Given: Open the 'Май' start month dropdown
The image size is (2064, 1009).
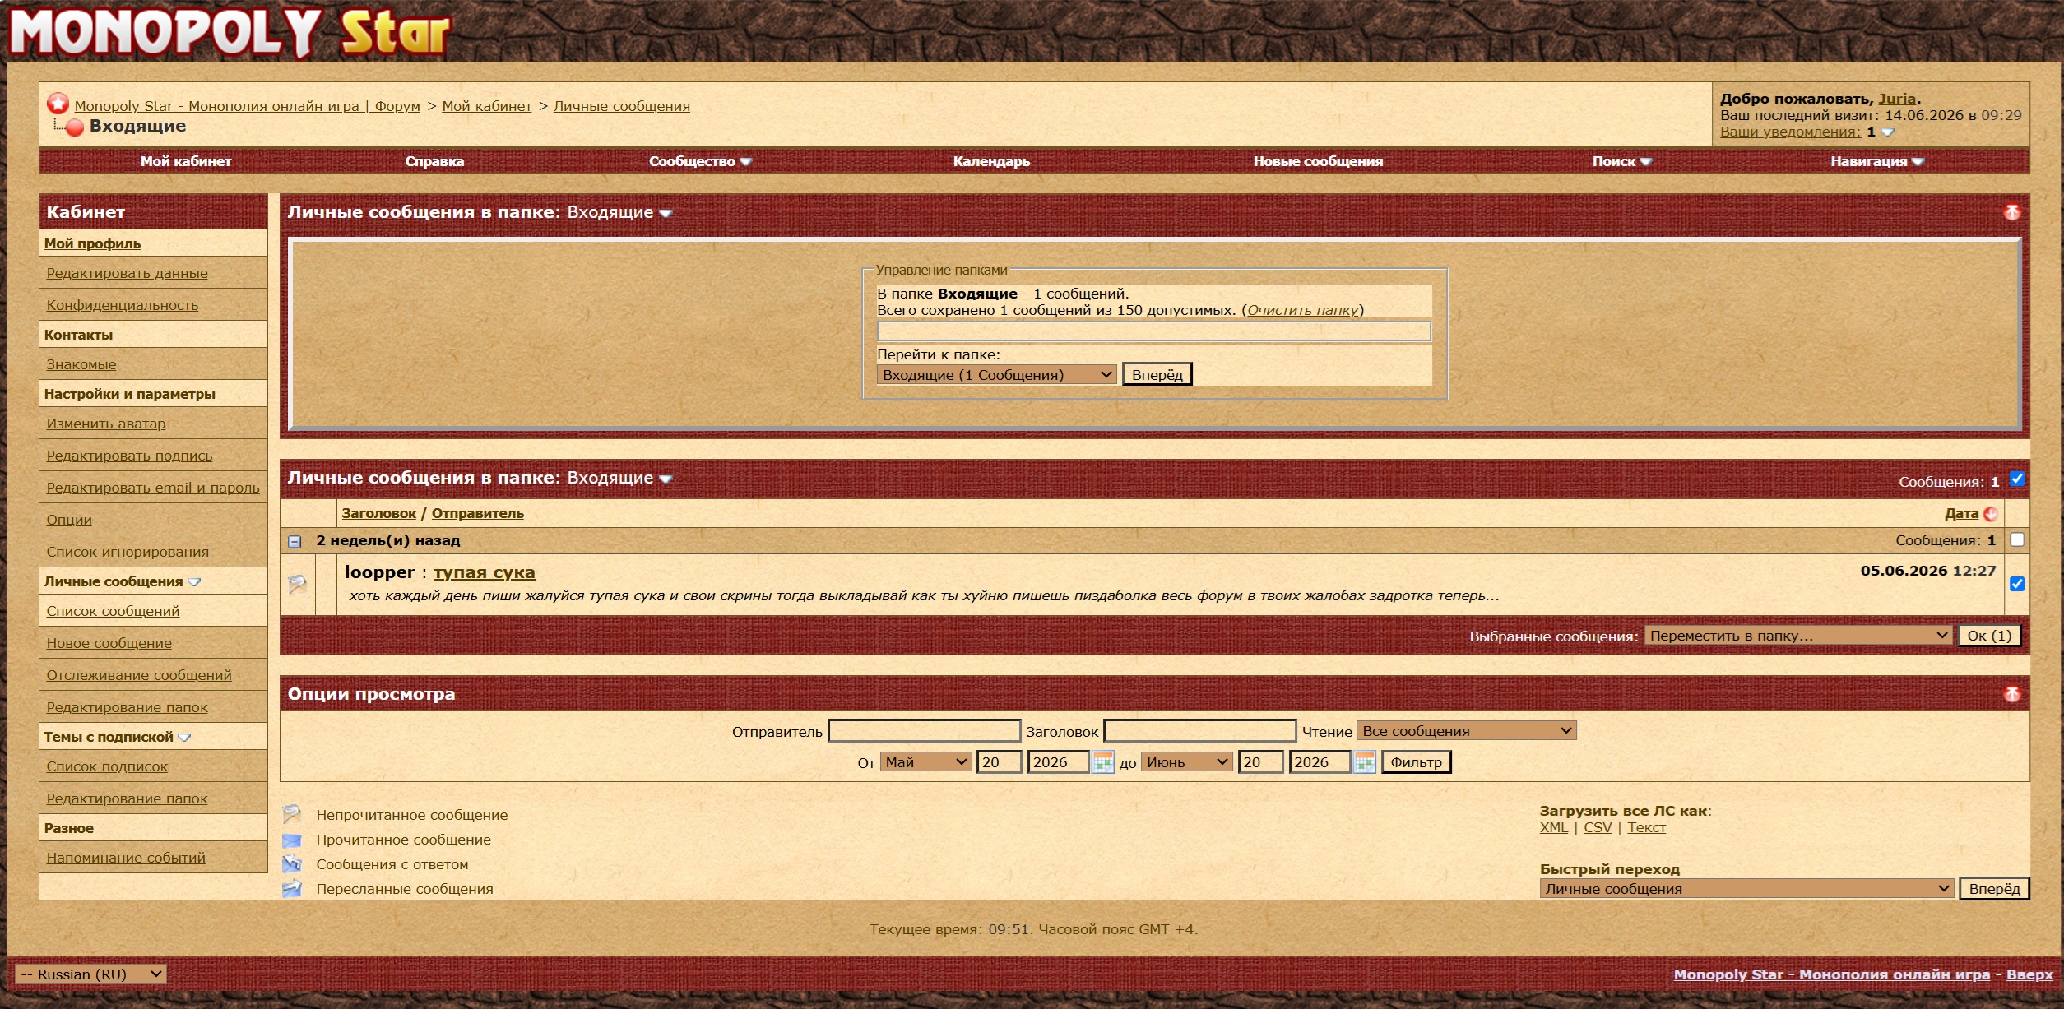Looking at the screenshot, I should point(926,762).
